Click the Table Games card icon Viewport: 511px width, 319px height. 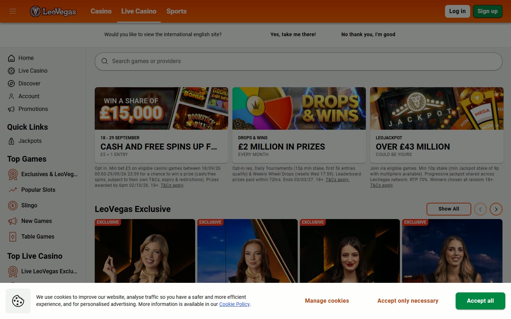(13, 237)
